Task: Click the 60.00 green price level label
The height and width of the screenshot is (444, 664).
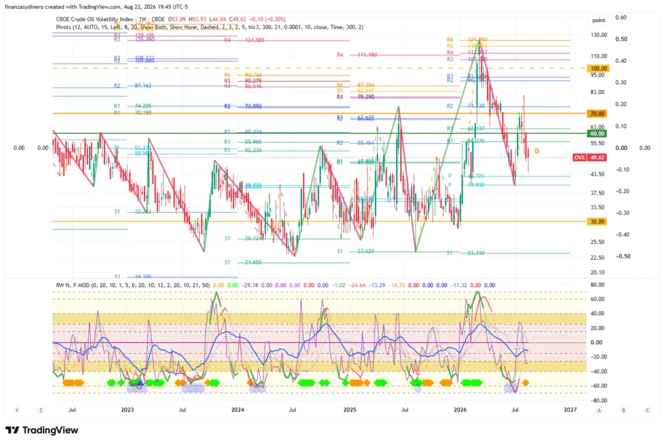Action: coord(597,134)
